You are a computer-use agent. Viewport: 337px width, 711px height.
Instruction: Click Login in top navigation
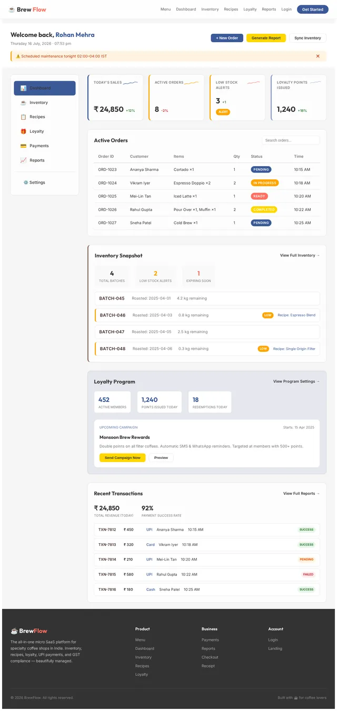[x=286, y=9]
